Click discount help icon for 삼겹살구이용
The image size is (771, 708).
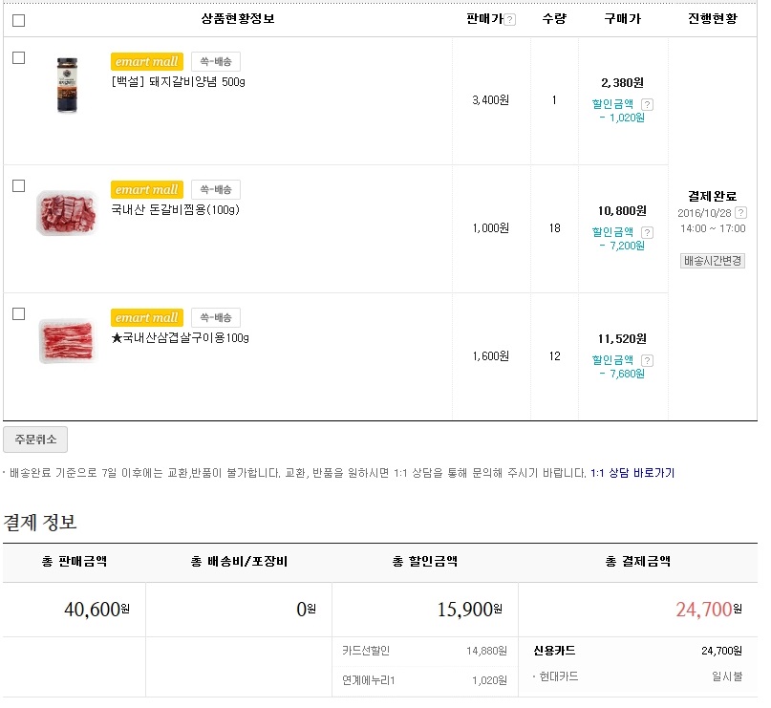point(647,360)
